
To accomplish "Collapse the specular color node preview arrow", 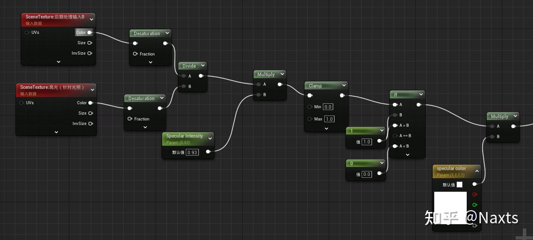I will pyautogui.click(x=477, y=171).
